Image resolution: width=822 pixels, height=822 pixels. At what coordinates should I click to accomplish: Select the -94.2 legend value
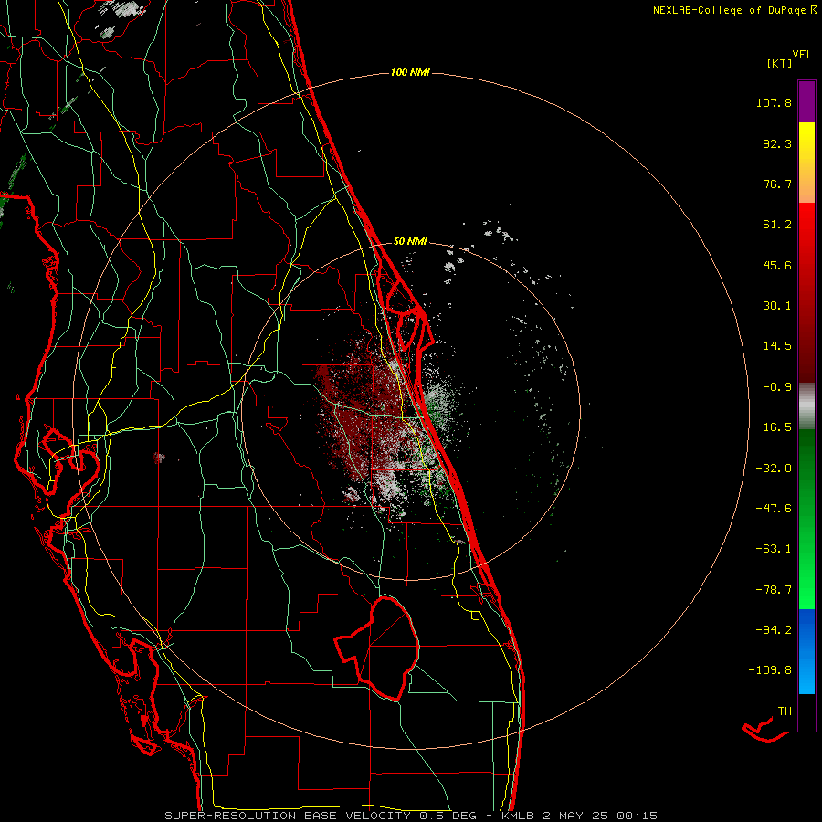click(774, 630)
